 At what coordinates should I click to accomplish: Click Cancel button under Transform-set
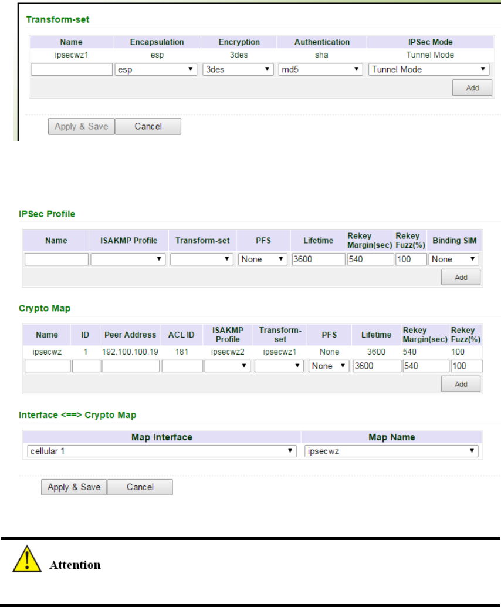[x=148, y=127]
